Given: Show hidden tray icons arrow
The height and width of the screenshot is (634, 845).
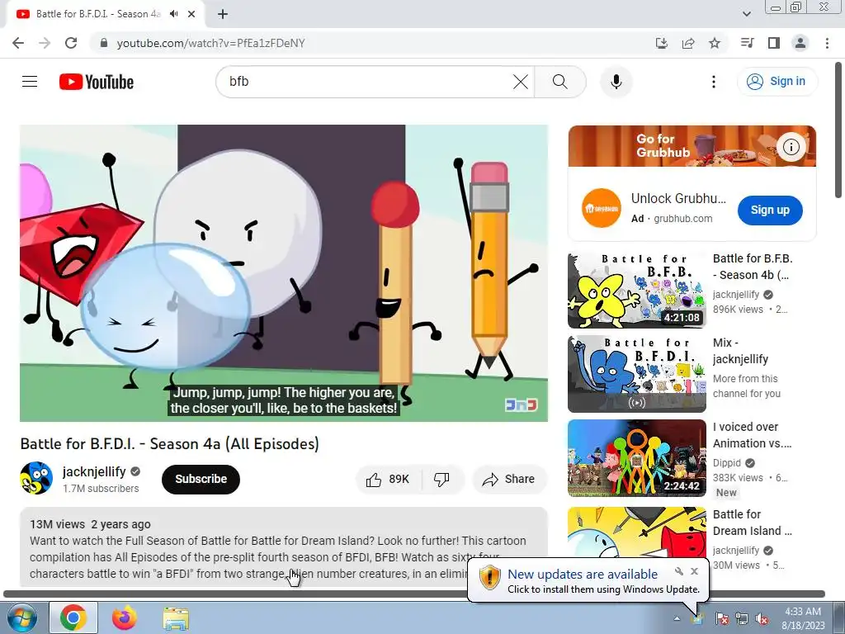Looking at the screenshot, I should click(677, 619).
